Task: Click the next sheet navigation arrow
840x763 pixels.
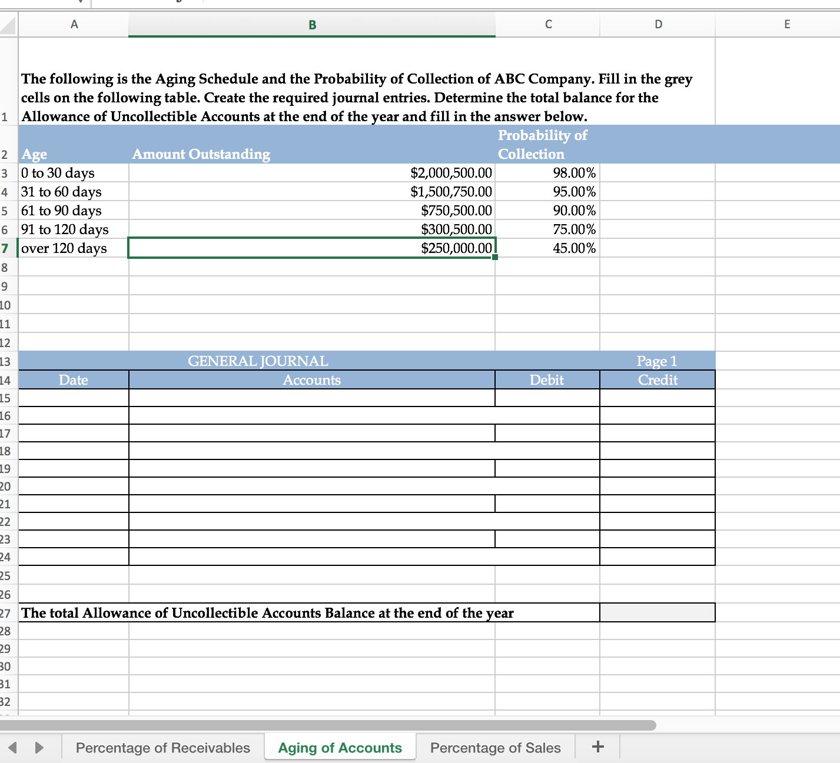Action: click(x=39, y=748)
